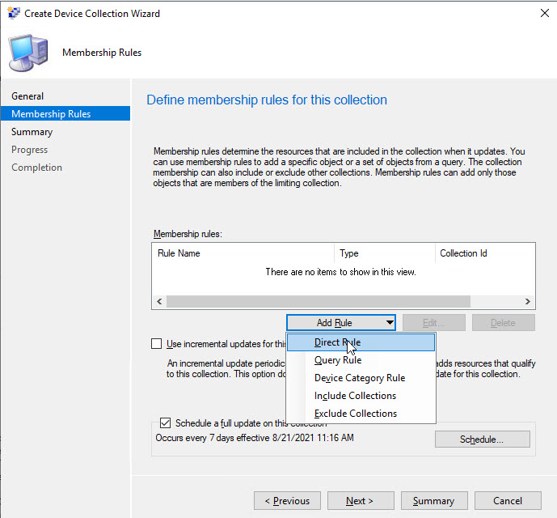Open the Add Rule dropdown button
Viewport: 557px width, 518px height.
pos(340,323)
